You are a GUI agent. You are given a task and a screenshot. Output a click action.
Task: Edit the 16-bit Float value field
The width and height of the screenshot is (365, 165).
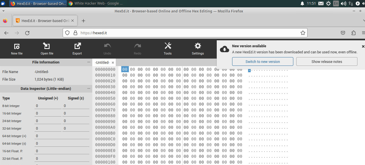click(62, 151)
